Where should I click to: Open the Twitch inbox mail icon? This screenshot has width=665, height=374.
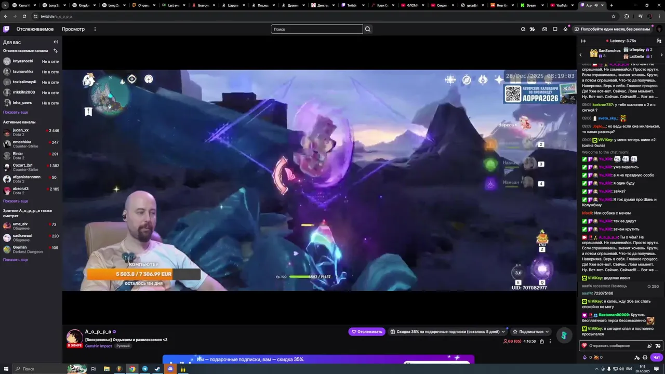pos(544,29)
